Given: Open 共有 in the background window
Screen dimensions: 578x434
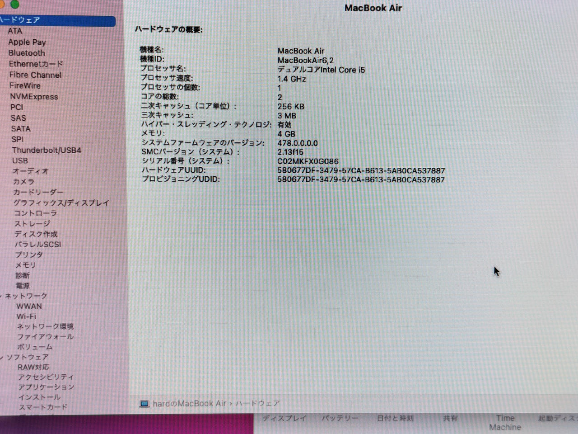Looking at the screenshot, I should [x=450, y=418].
